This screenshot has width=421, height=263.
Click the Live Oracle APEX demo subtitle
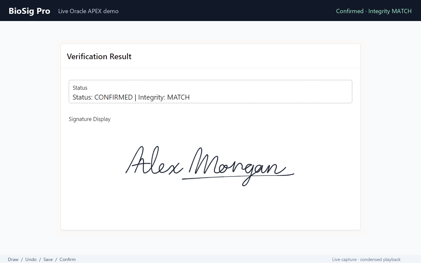88,11
